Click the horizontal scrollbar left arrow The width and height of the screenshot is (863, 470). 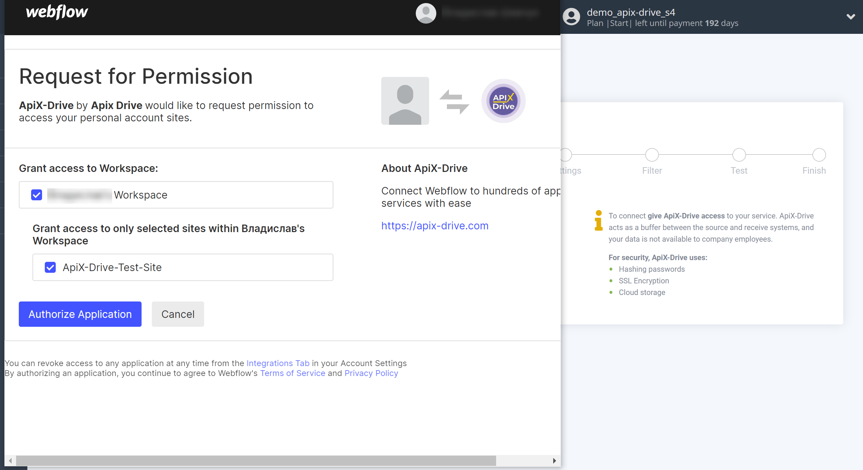pos(11,461)
